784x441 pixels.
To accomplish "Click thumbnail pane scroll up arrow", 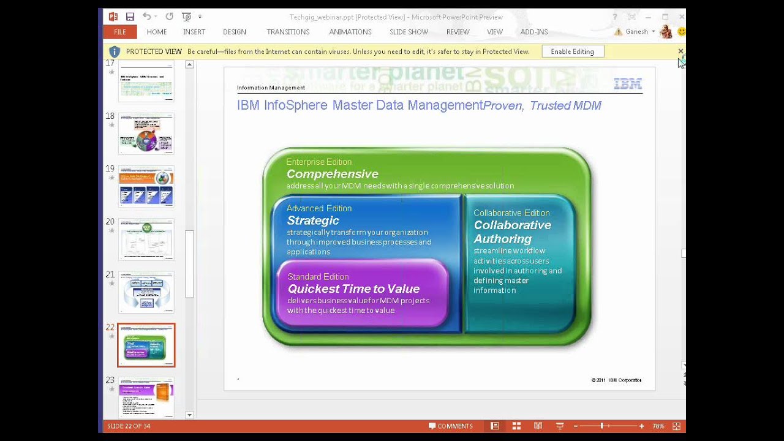I will tap(189, 64).
